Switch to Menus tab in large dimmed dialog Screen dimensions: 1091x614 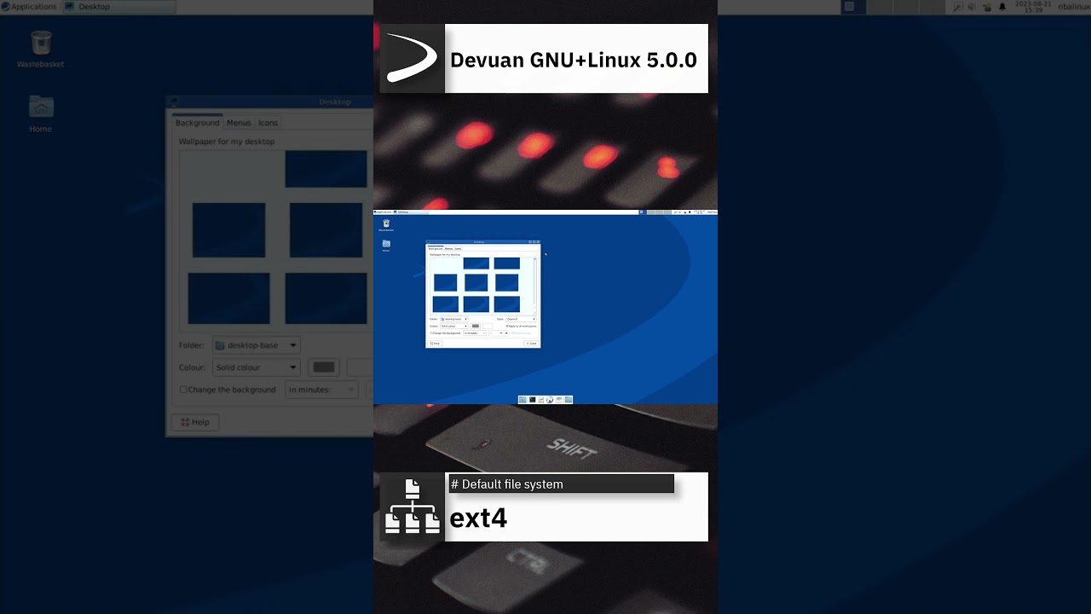pos(239,123)
